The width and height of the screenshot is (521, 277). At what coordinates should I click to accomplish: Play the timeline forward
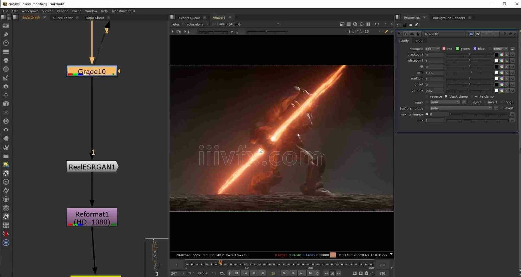click(284, 273)
